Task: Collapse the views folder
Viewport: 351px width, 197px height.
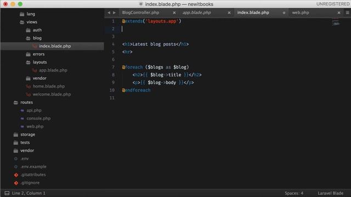Action: [32, 22]
